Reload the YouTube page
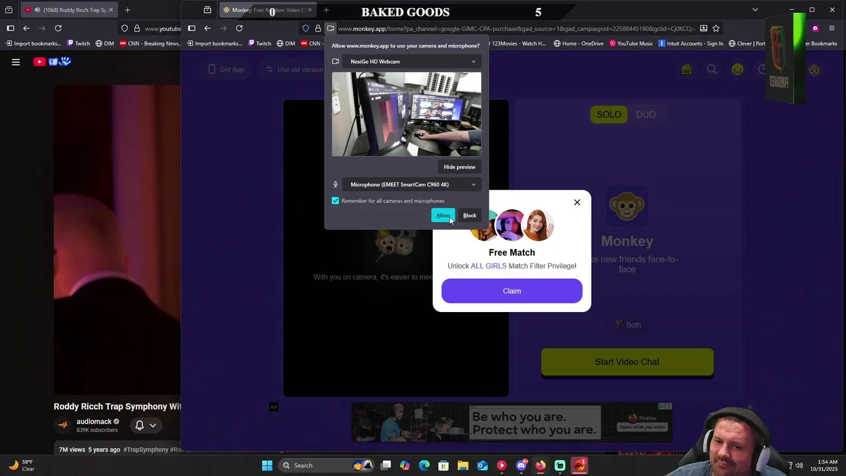The height and width of the screenshot is (476, 846). [58, 28]
